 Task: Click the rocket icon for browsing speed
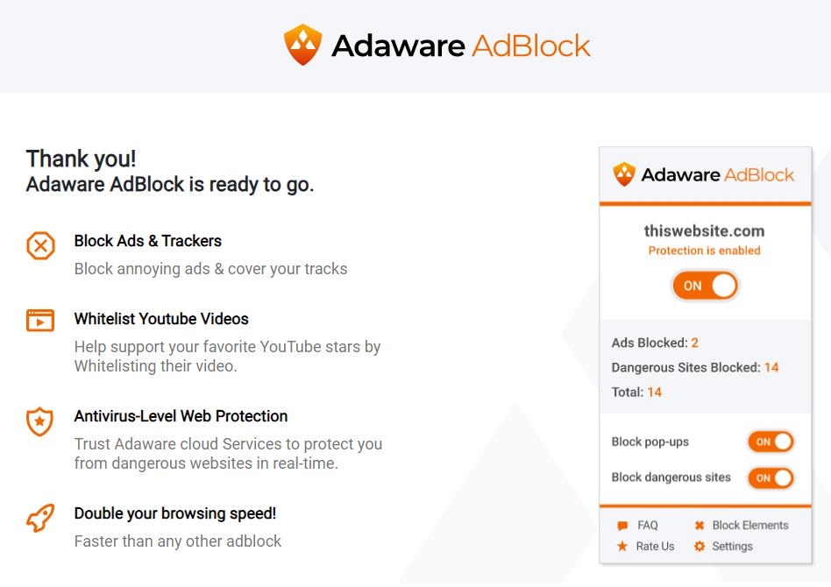pos(40,518)
